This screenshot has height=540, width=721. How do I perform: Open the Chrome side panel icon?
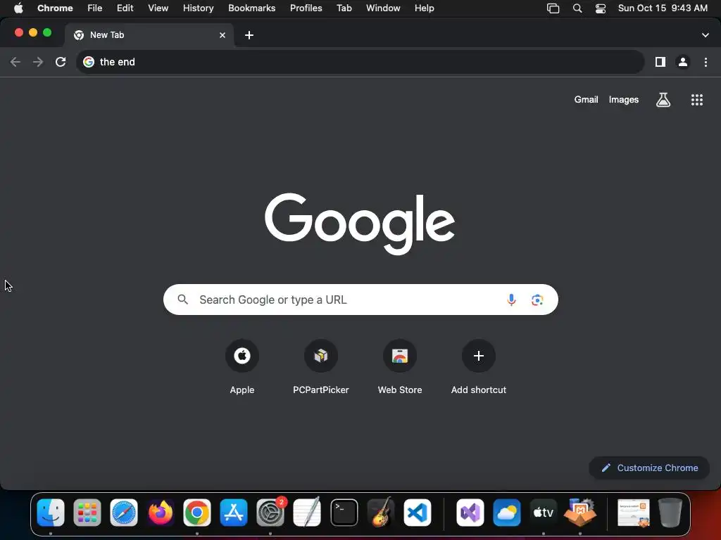pyautogui.click(x=660, y=62)
